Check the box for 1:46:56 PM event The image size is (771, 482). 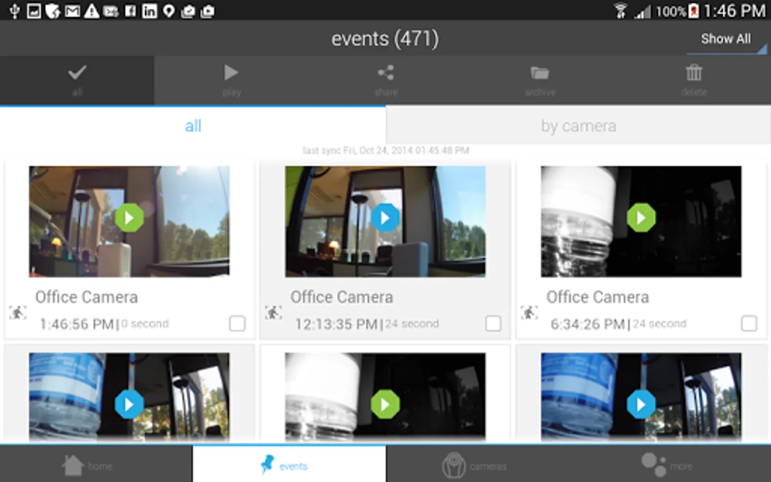(237, 323)
